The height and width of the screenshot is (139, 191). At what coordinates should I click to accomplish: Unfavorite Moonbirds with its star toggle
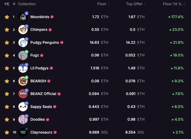click(x=7, y=17)
